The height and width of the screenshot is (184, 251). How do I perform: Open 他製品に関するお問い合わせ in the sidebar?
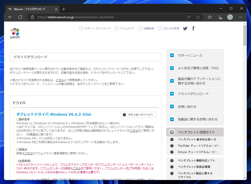coord(195,119)
